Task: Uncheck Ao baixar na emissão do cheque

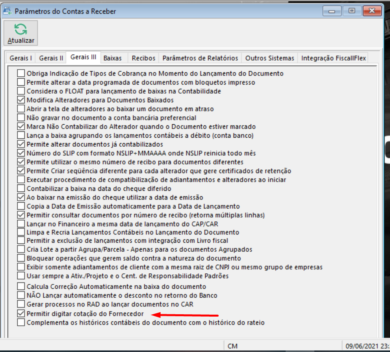Action: coord(21,197)
